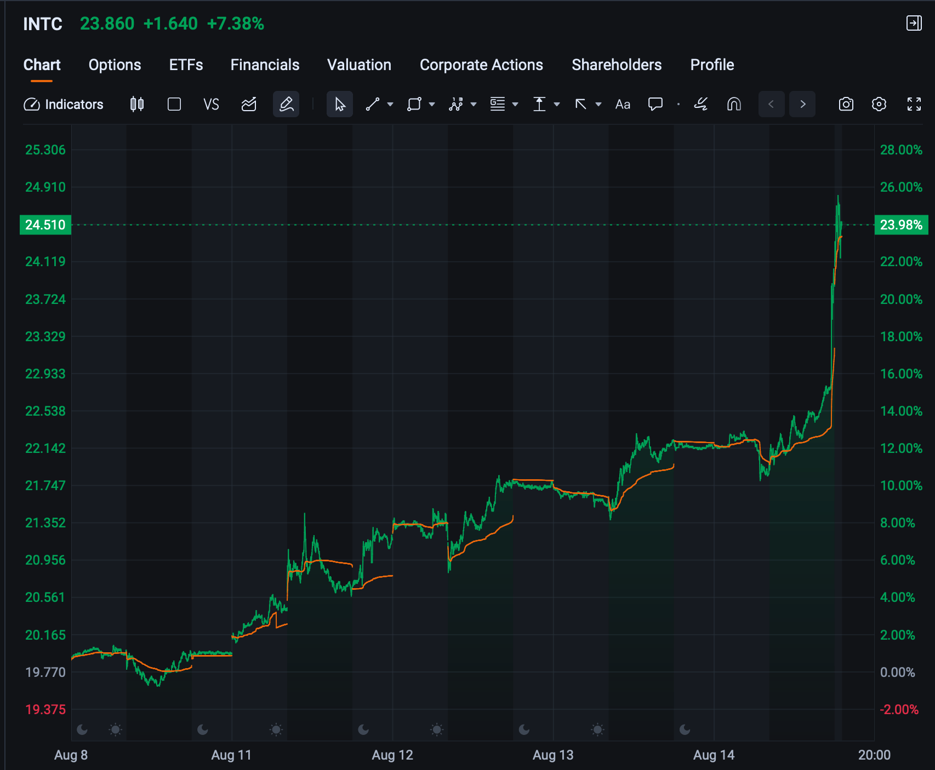
Task: Select the Aa text tool
Action: (x=623, y=104)
